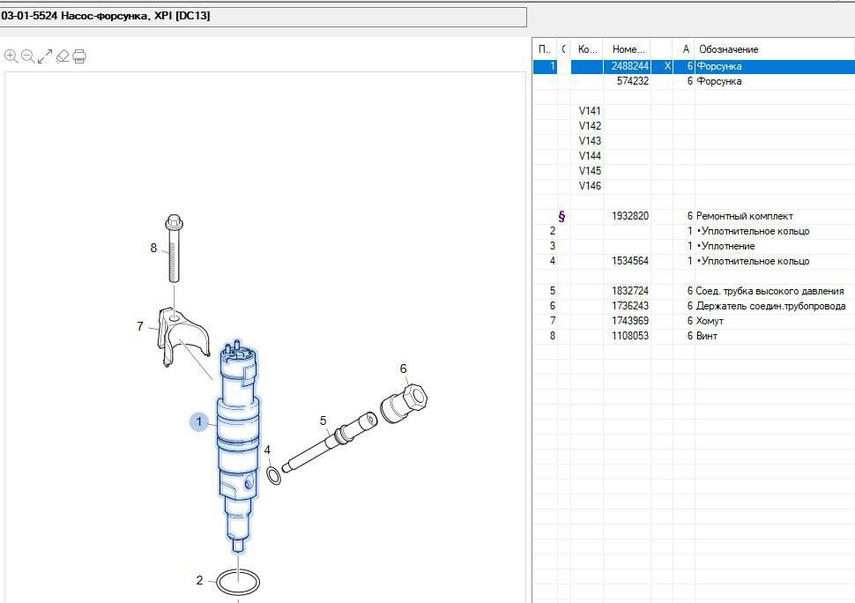The height and width of the screenshot is (603, 855).
Task: Click the title field '03-01-5524 Насос-форсунка'
Action: pos(263,17)
